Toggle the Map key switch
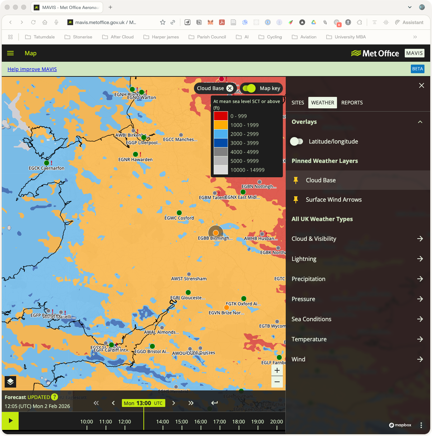432x436 pixels. (x=249, y=88)
